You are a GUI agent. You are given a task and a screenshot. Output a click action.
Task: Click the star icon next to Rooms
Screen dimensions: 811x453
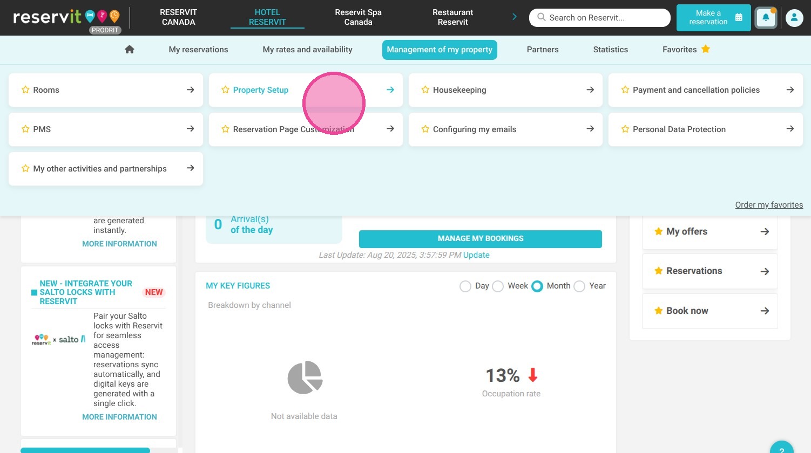pos(25,90)
